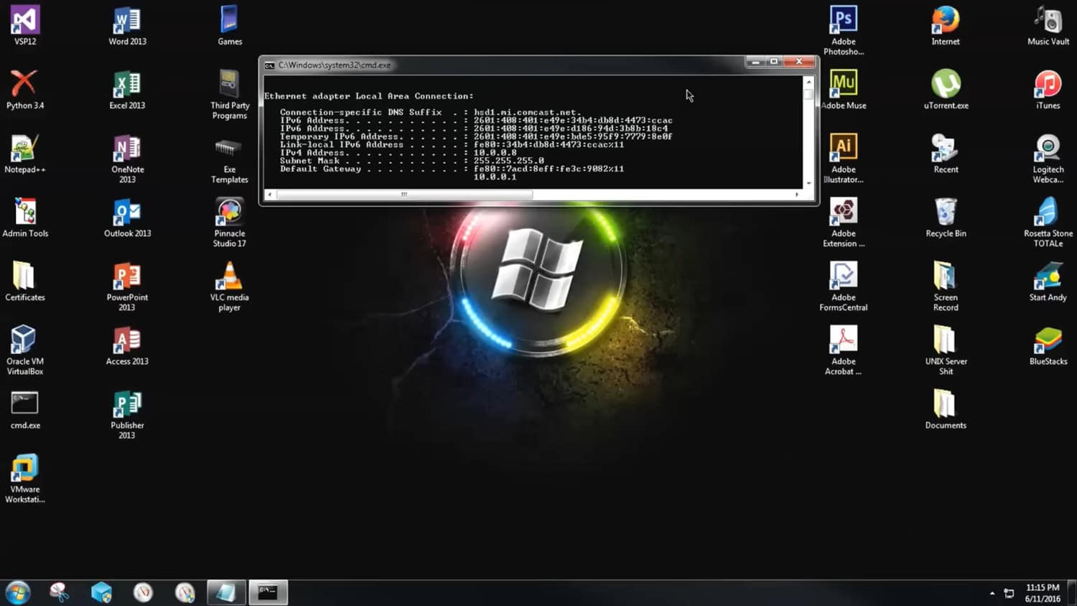
Task: Click cmd horizontal scrollbar left arrow
Action: click(x=270, y=195)
